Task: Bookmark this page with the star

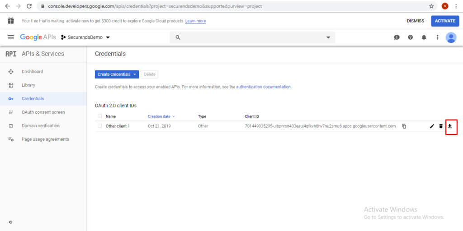Action: (431, 6)
